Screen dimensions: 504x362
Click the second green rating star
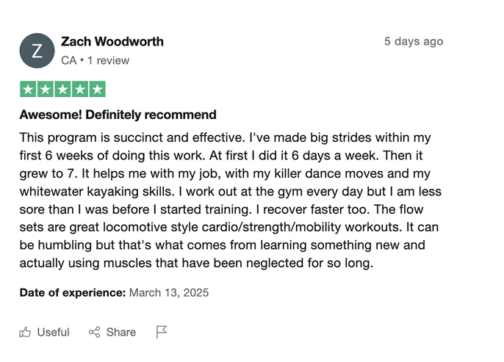coord(45,90)
